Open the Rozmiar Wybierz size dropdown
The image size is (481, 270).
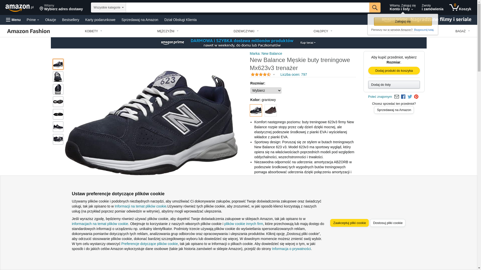tap(266, 90)
